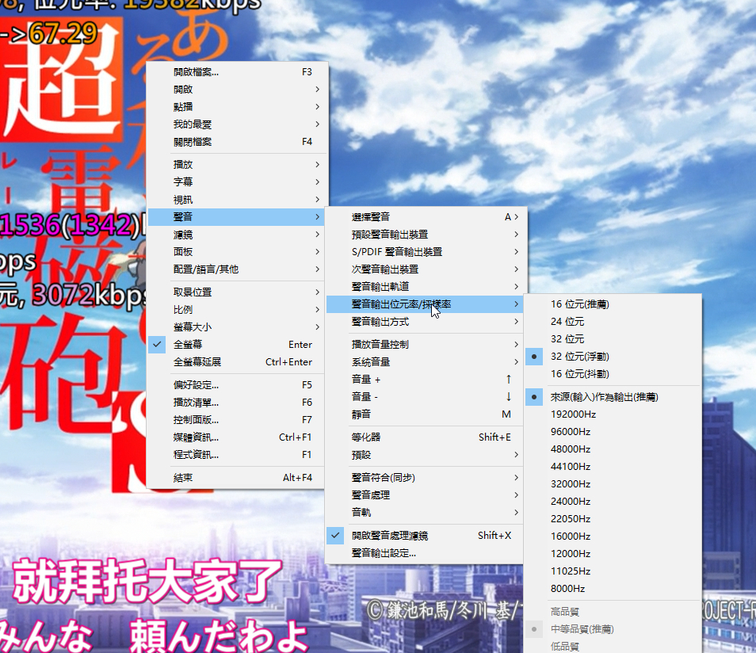Open 聲音輸出設定... dialog
This screenshot has height=653, width=756.
click(426, 553)
